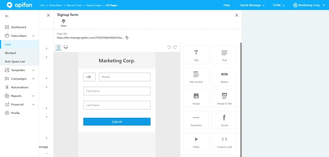329x157 pixels.
Task: Click the Lists breadcrumb
Action: coord(42,5)
